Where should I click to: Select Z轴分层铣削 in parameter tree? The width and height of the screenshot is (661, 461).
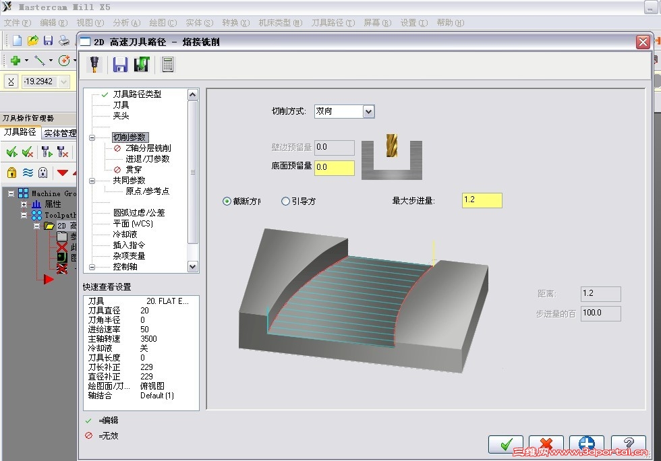[148, 148]
